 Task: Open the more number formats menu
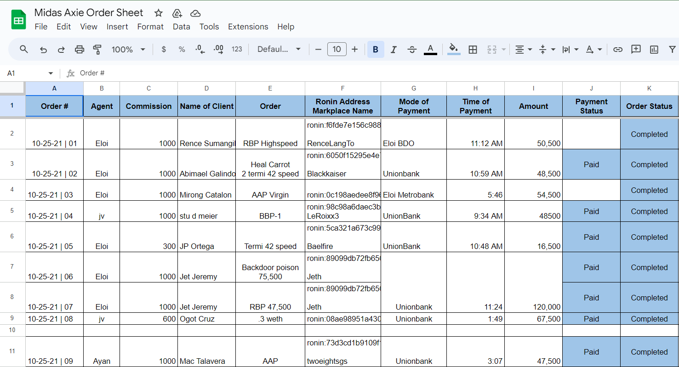click(237, 49)
